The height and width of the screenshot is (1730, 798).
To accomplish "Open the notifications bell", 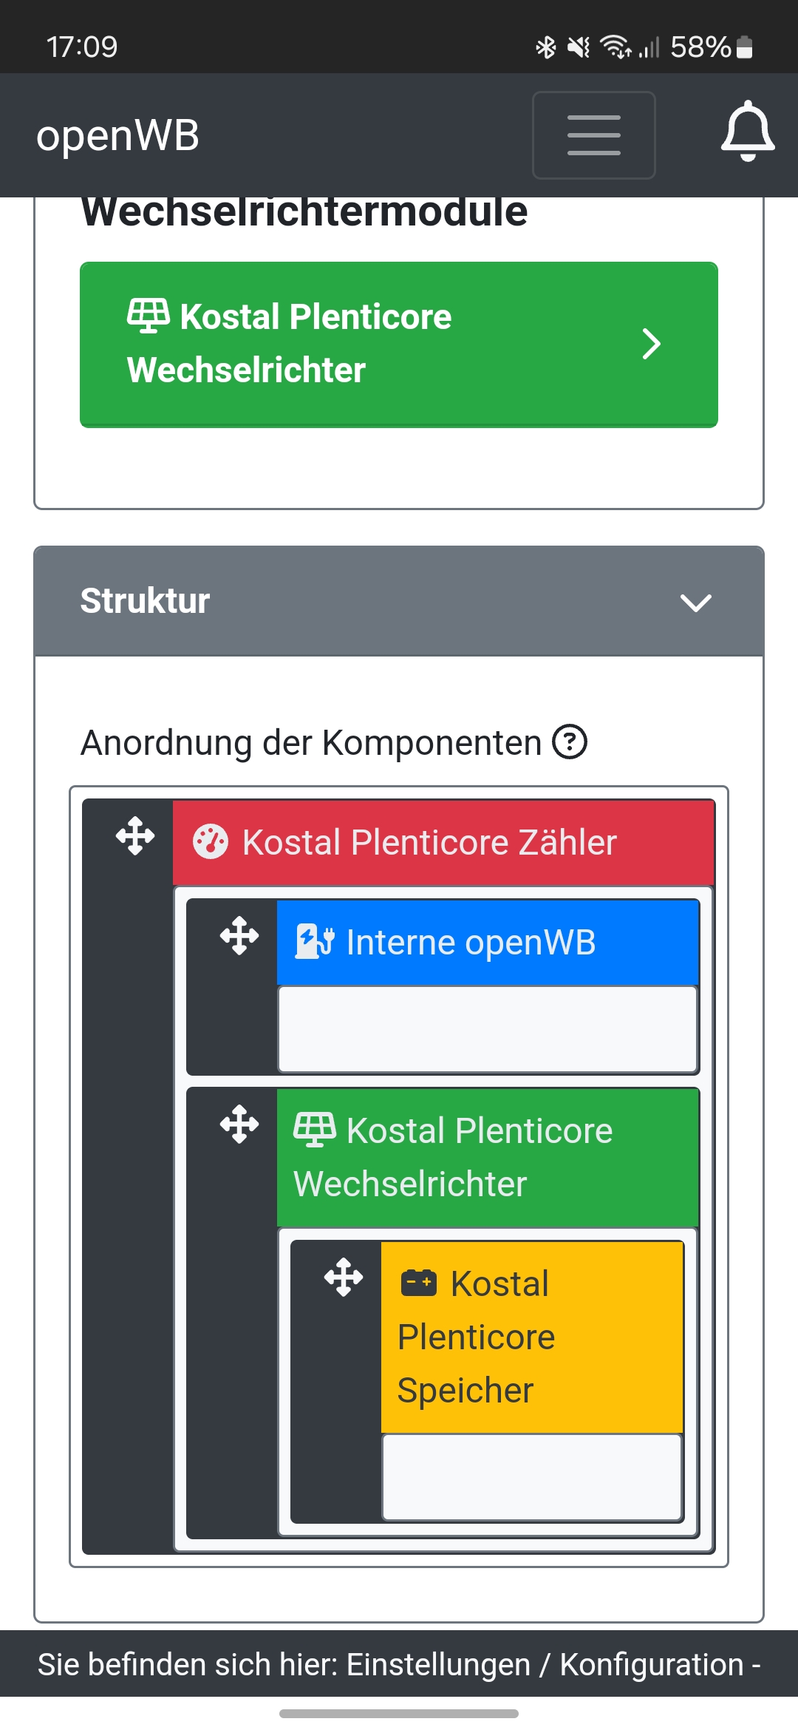I will [x=748, y=132].
